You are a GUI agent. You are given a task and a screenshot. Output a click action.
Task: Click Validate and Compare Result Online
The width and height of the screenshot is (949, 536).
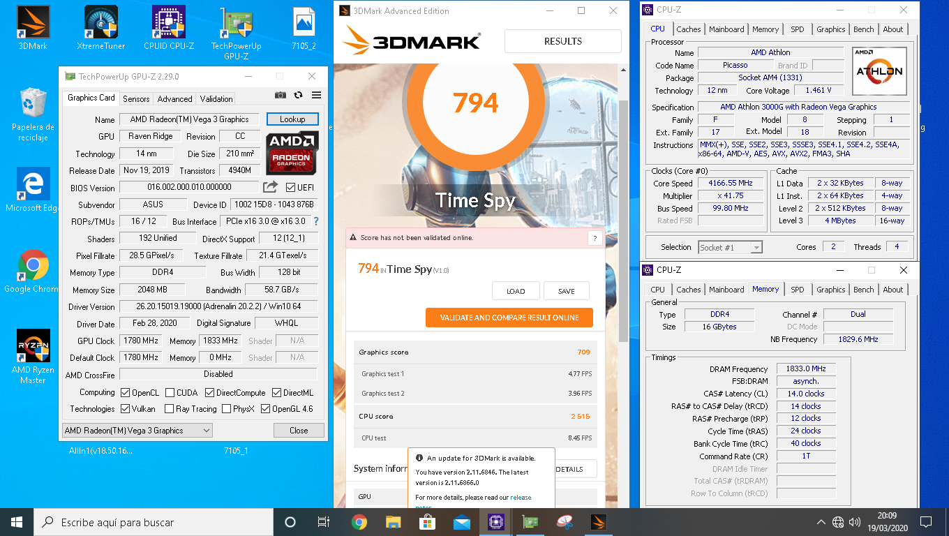point(509,318)
